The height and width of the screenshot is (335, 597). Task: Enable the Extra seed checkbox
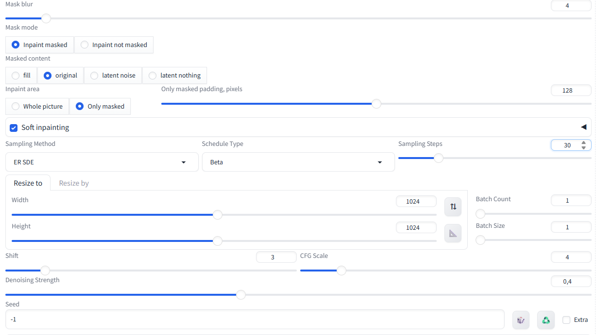pos(566,320)
